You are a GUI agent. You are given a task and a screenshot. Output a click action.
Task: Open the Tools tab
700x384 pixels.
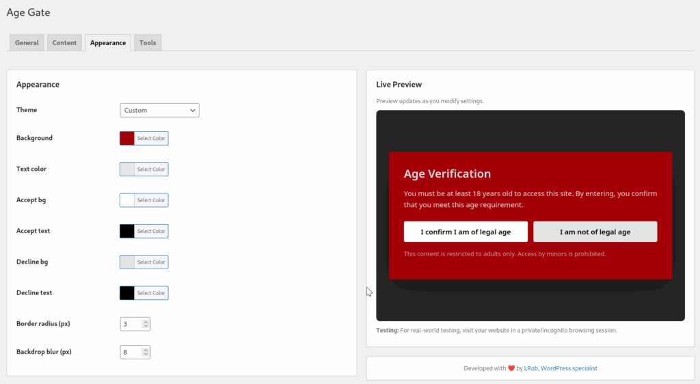[148, 42]
